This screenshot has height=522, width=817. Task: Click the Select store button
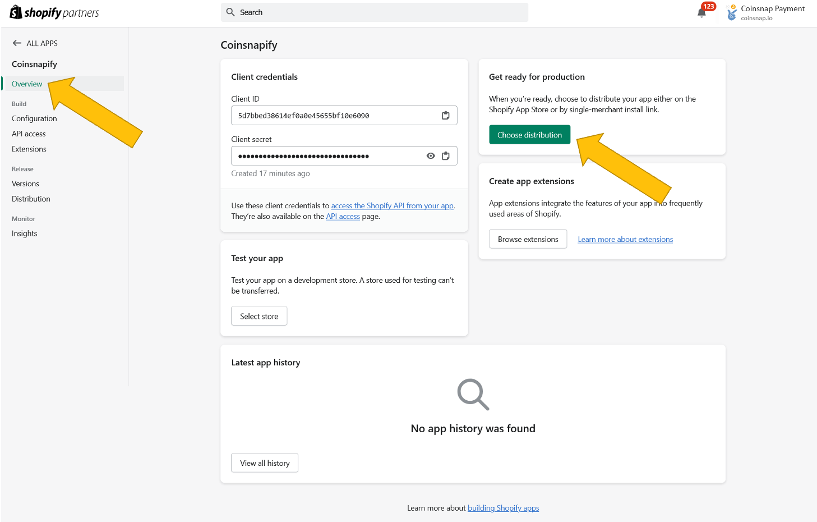pos(259,316)
